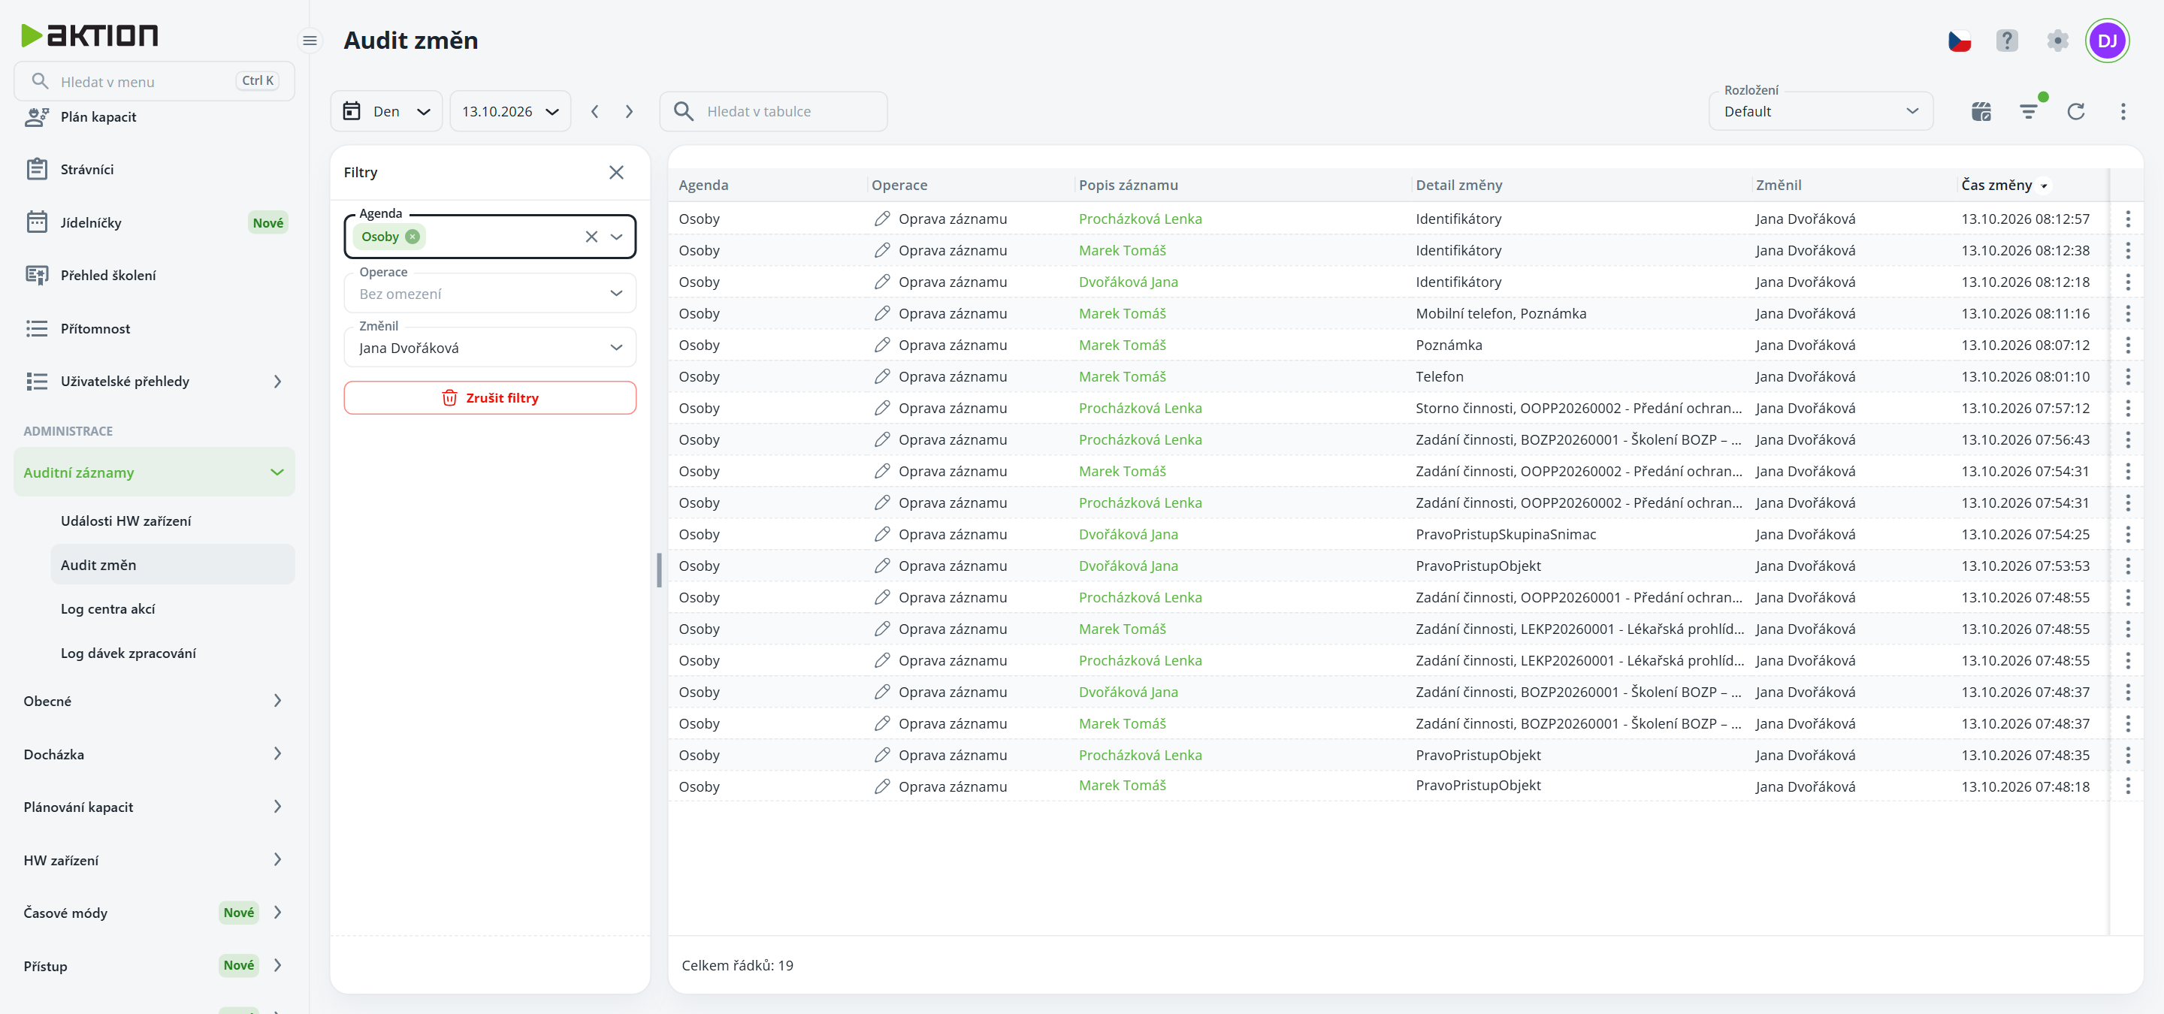Screen dimensions: 2164x1014
Task: Open the DJ user avatar menu
Action: (2107, 41)
